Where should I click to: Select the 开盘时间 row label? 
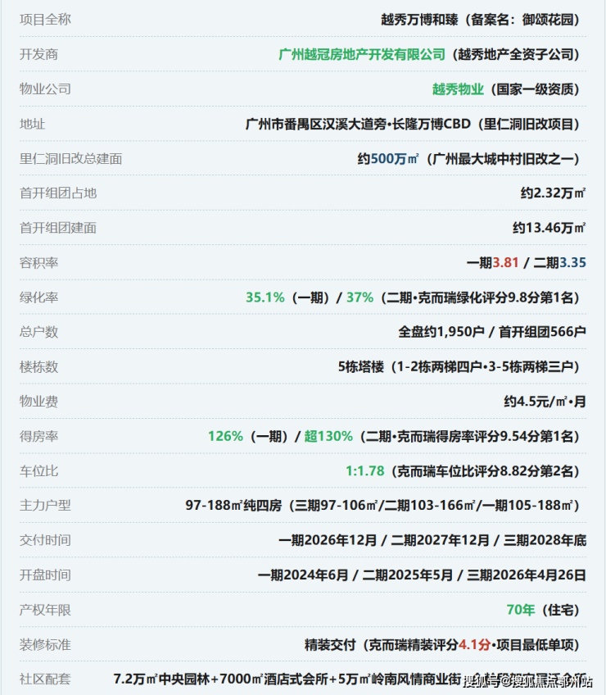point(45,575)
